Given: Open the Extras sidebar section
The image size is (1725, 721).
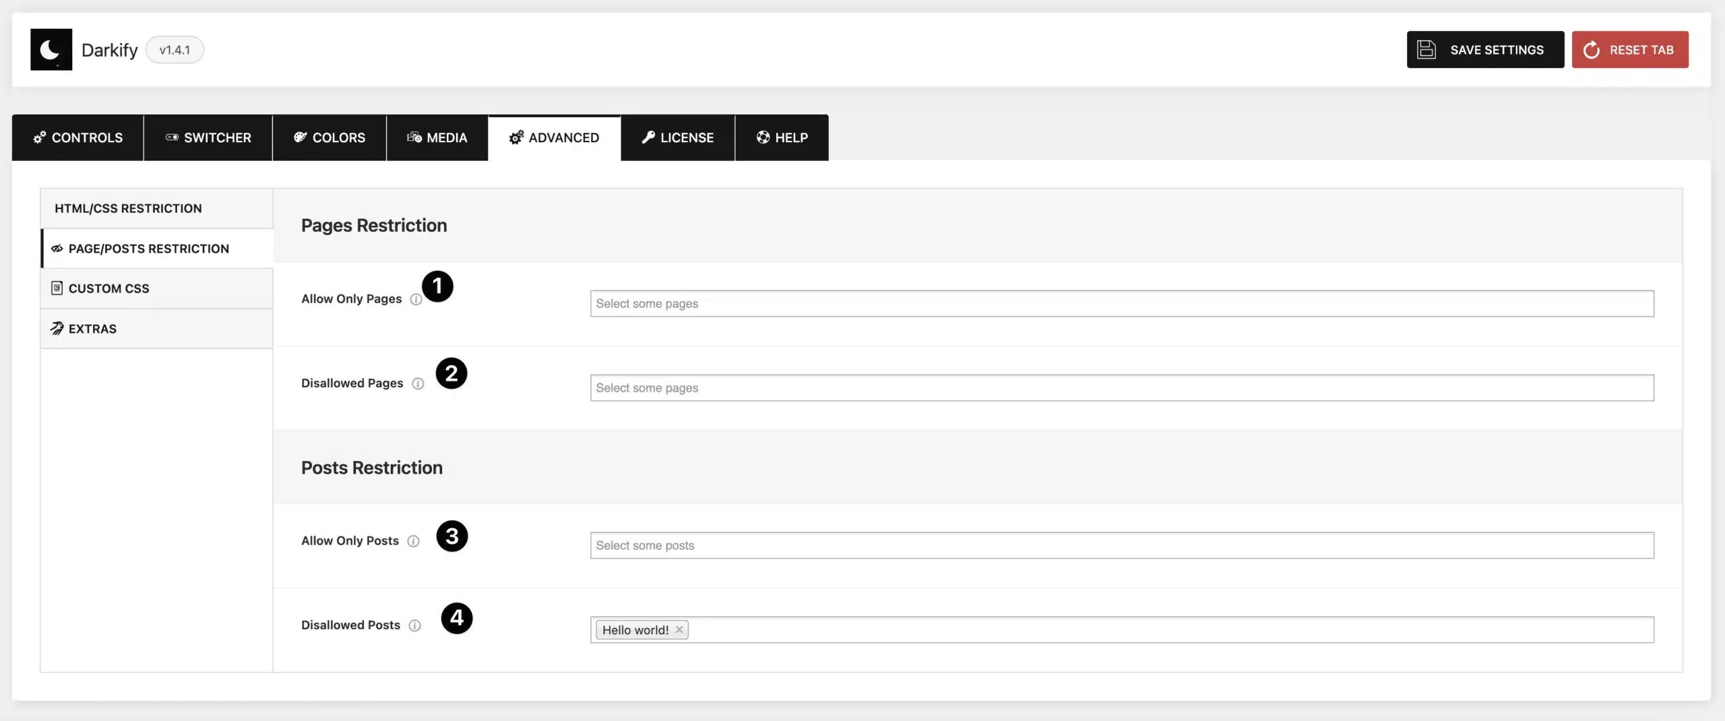Looking at the screenshot, I should point(92,329).
